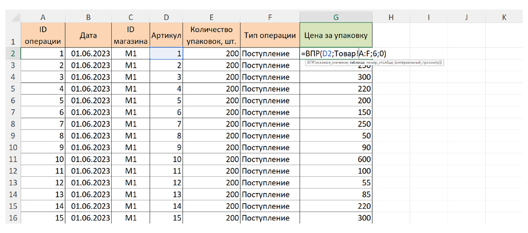The height and width of the screenshot is (233, 528).
Task: Select price cell 600 in row 11
Action: 336,159
